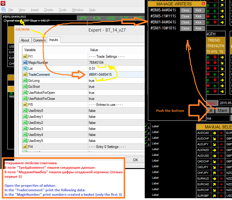Click the TradeComment string variable icon
Image resolution: width=232 pixels, height=200 pixels.
[25, 75]
